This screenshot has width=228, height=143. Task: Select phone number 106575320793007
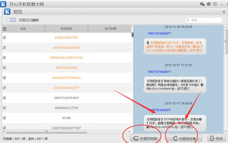[x=66, y=98]
